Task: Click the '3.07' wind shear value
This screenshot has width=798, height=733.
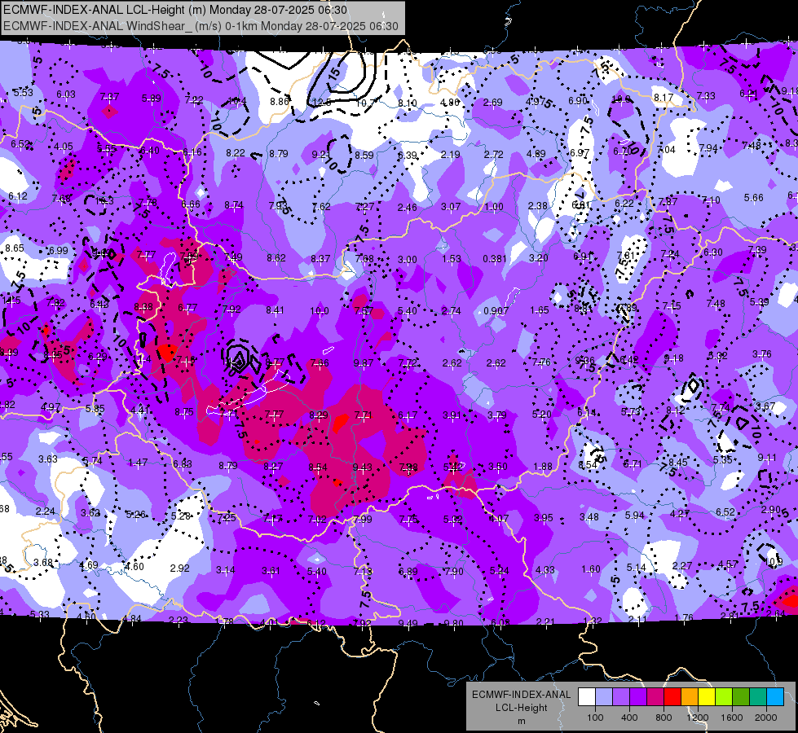Action: [x=451, y=207]
